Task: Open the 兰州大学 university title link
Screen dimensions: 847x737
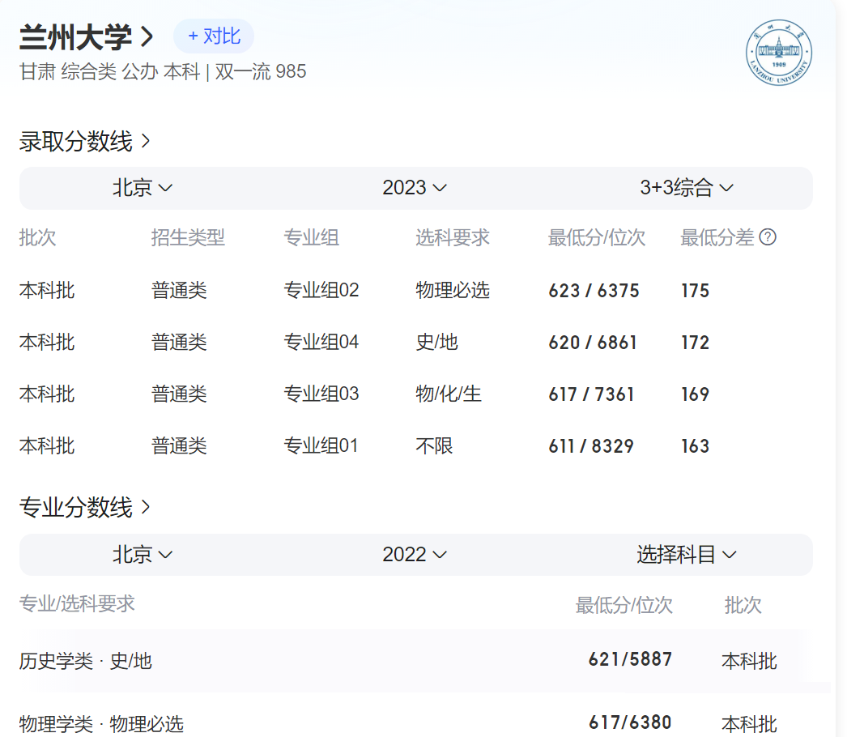Action: click(87, 37)
